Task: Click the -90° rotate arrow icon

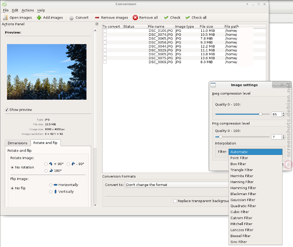Action: point(73,164)
